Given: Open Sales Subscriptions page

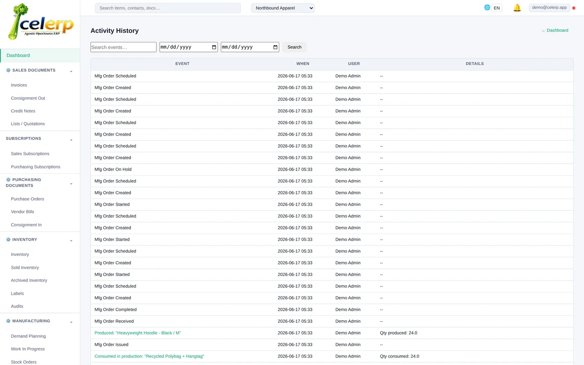Looking at the screenshot, I should 30,154.
